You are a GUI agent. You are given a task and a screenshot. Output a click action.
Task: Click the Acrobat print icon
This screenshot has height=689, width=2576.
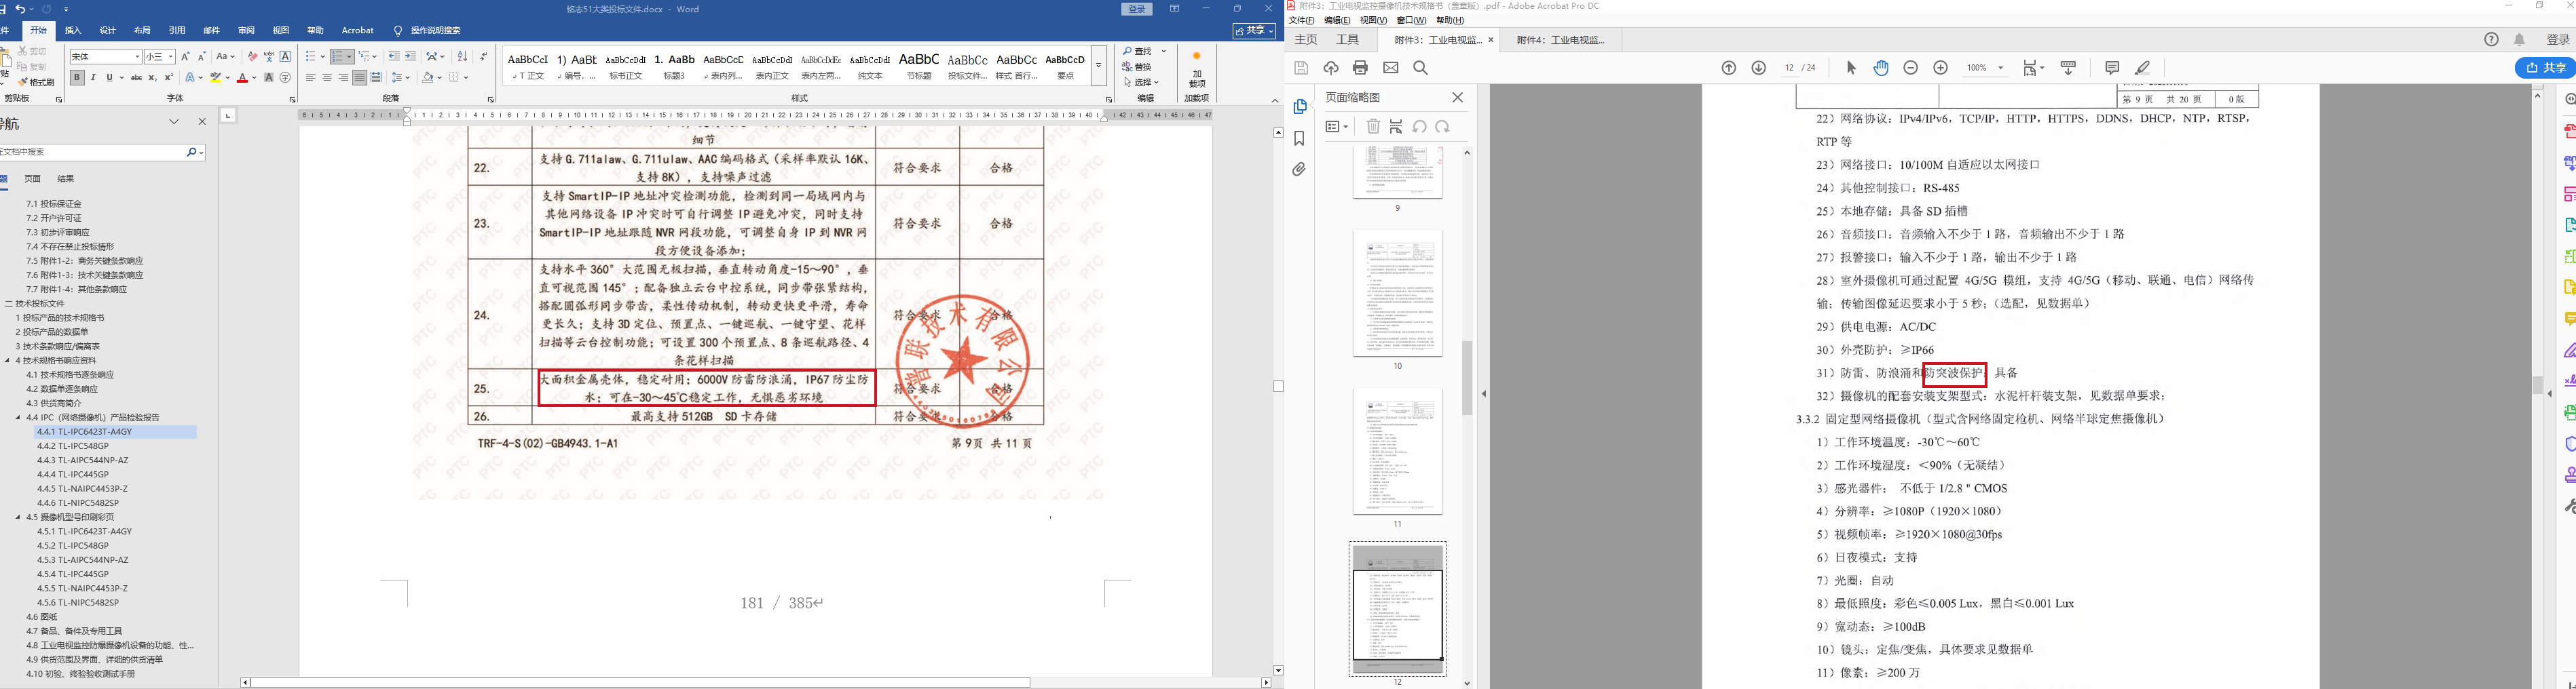pyautogui.click(x=1360, y=68)
